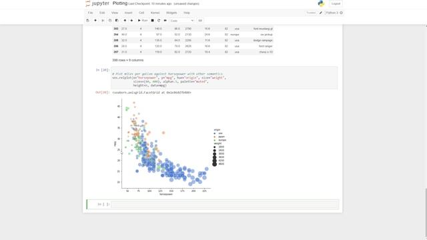427x240 pixels.
Task: Click the Last Checkpoint status text
Action: pos(149,4)
